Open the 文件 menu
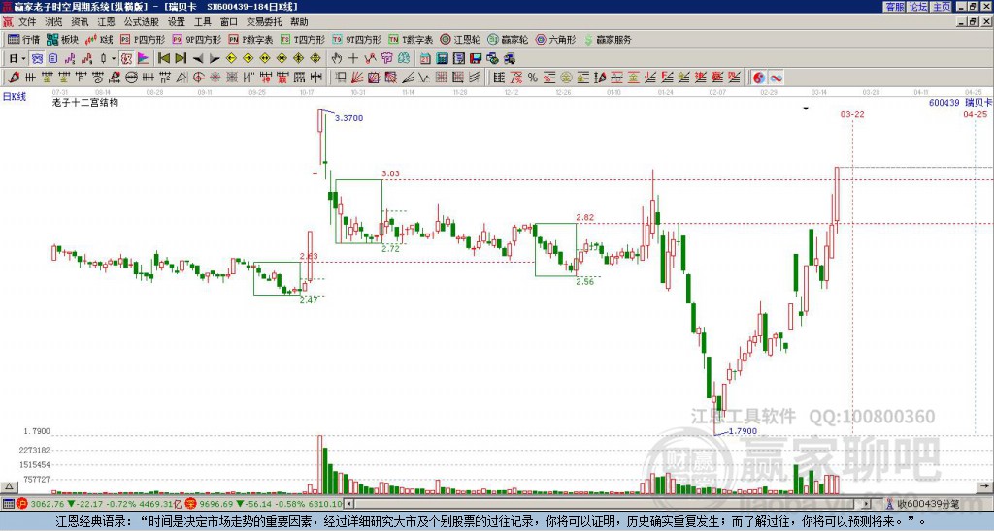Image resolution: width=994 pixels, height=531 pixels. (27, 22)
